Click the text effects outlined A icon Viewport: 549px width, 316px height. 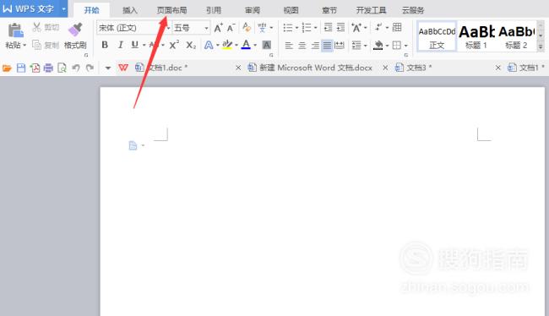click(209, 45)
